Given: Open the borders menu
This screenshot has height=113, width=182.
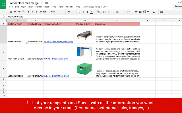Looking at the screenshot, I should click(104, 12).
